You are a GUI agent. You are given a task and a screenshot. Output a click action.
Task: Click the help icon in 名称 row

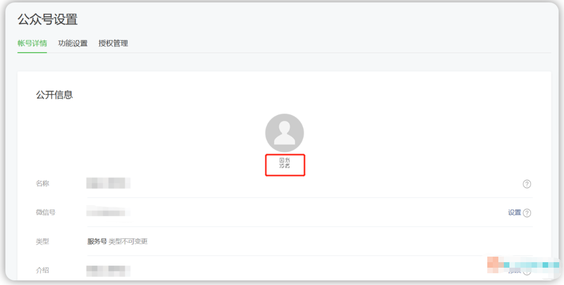click(x=527, y=184)
